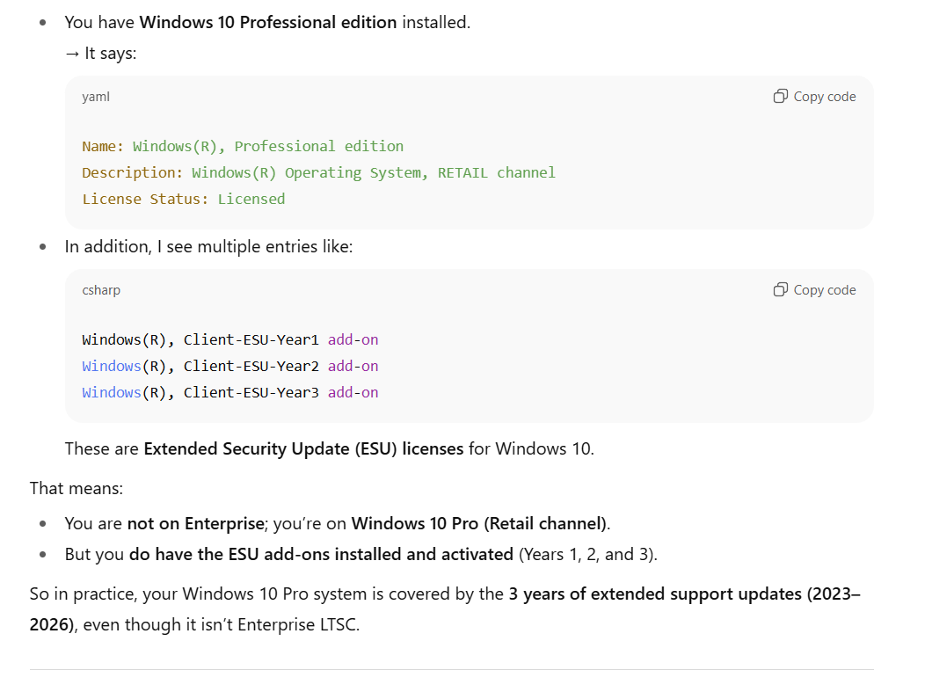Screen dimensions: 925x692
Task: Click the 'License Status: Licensed' line
Action: click(184, 200)
